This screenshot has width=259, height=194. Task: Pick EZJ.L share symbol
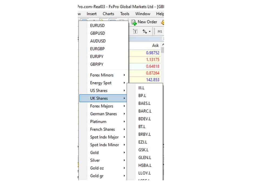point(145,142)
